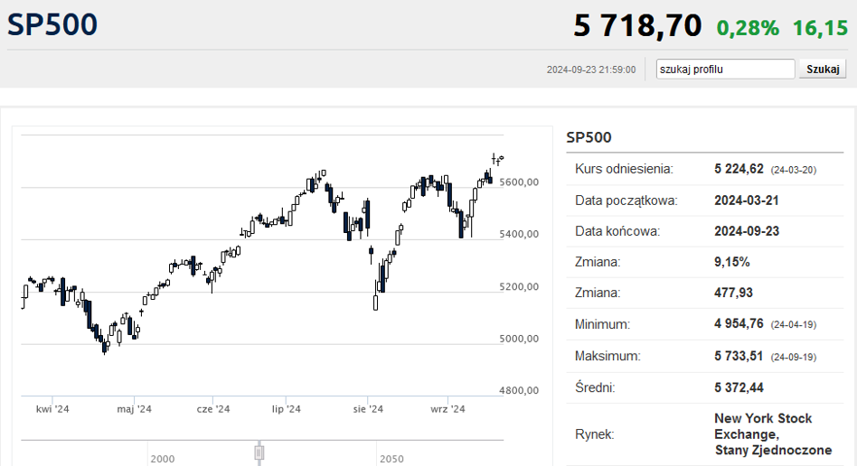857x466 pixels.
Task: Click the green 16,15 point change
Action: (x=820, y=28)
